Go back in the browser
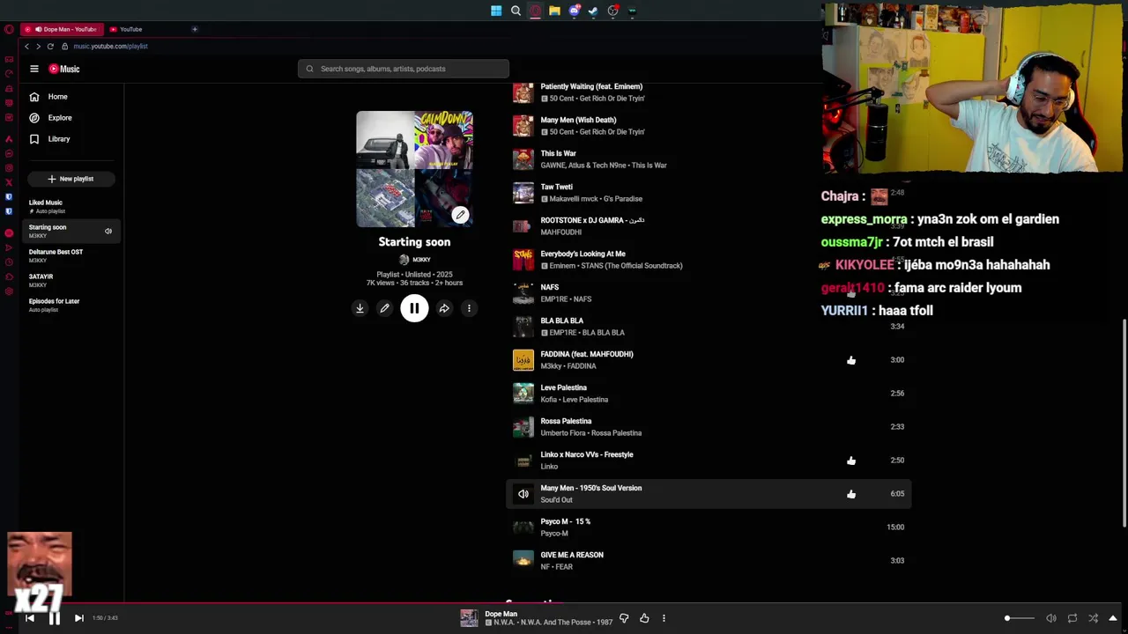The height and width of the screenshot is (634, 1128). coord(26,46)
